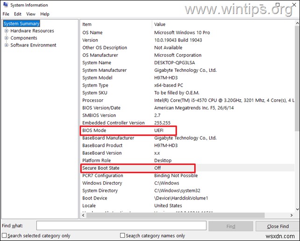This screenshot has width=300, height=241.
Task: Click the DESKTOP-QPG3LSA value
Action: point(174,62)
